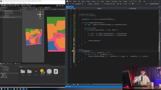Select Quad object in Hierarchy
The width and height of the screenshot is (161, 90).
(x=8, y=15)
